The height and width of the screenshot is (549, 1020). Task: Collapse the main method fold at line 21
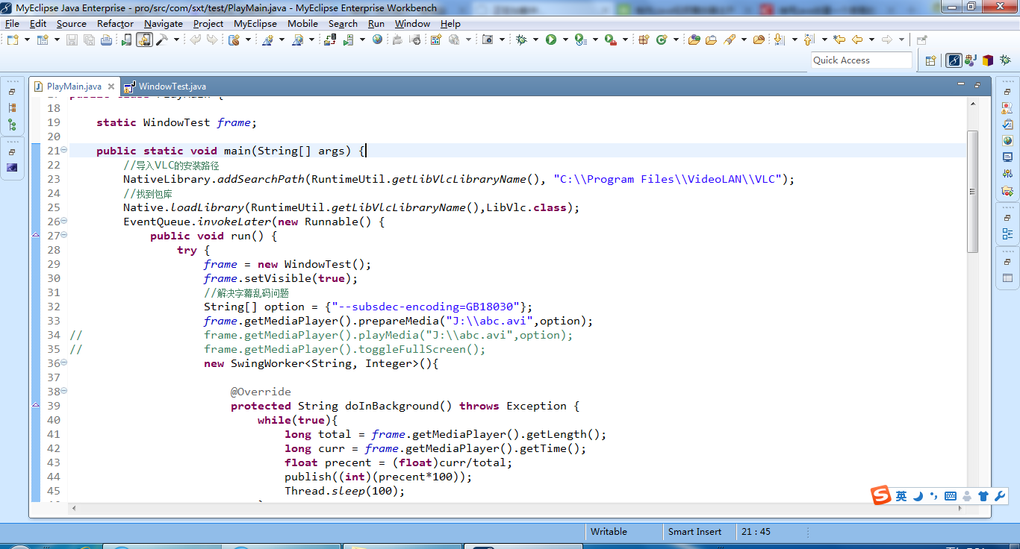[x=64, y=151]
